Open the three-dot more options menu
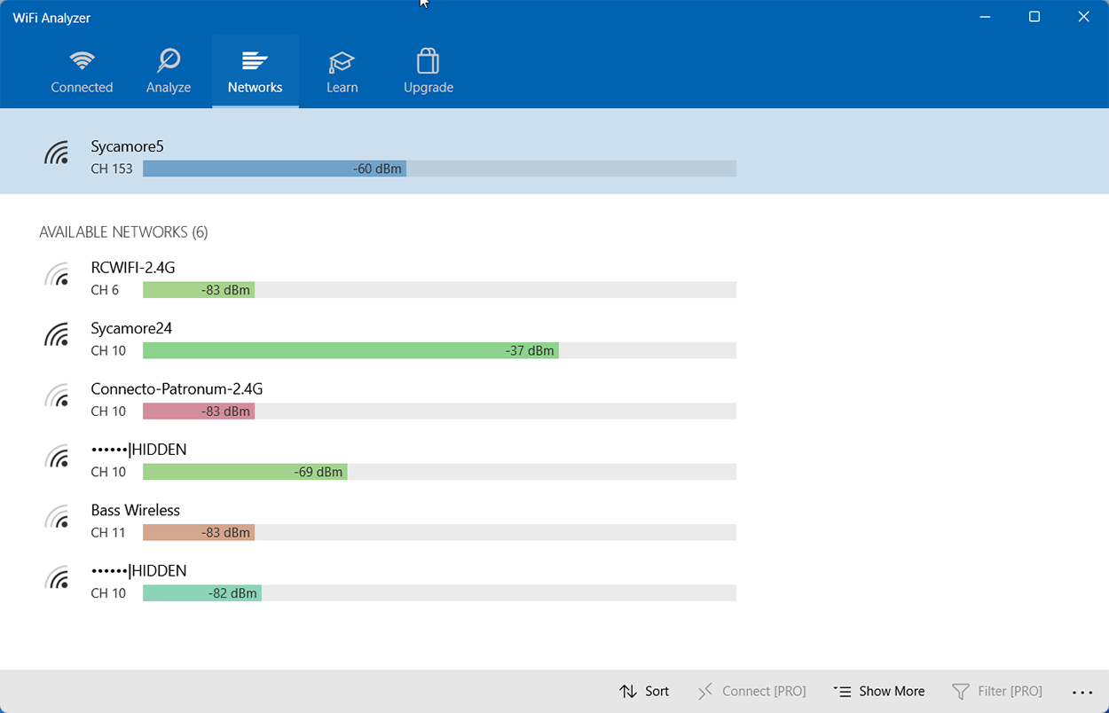Viewport: 1109px width, 713px height. (1082, 692)
